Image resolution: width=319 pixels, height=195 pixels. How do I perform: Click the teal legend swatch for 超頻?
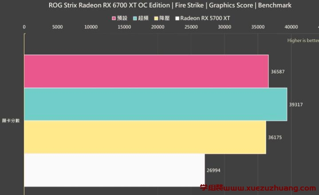(x=135, y=18)
